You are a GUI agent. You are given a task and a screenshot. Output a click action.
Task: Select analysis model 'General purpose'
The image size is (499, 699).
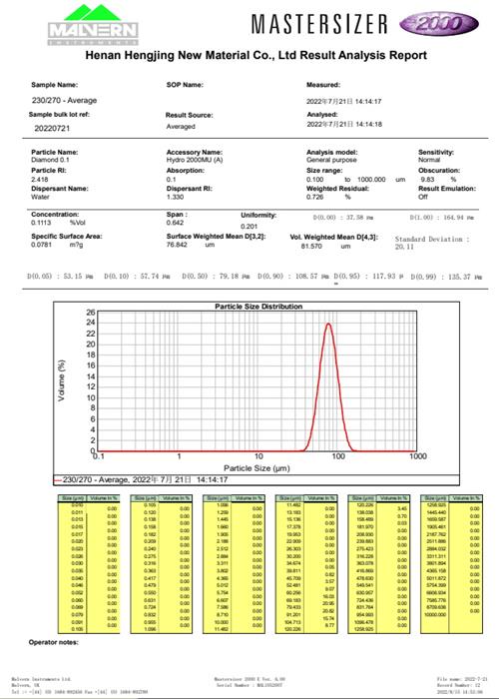pos(331,160)
